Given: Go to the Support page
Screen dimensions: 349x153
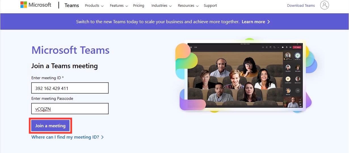Looking at the screenshot, I should click(210, 6).
